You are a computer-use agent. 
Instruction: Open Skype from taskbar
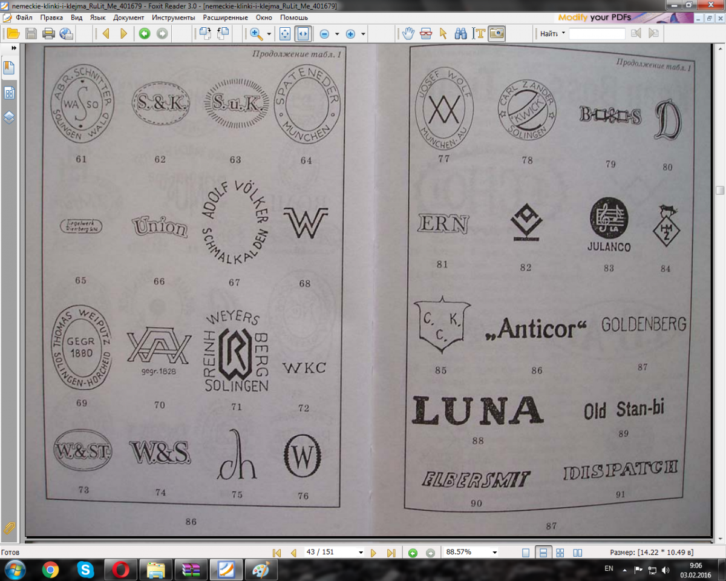click(x=85, y=570)
